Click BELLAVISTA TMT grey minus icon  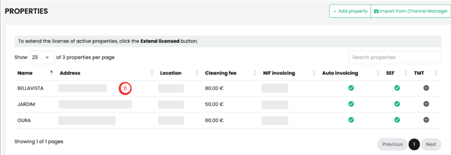pos(426,88)
